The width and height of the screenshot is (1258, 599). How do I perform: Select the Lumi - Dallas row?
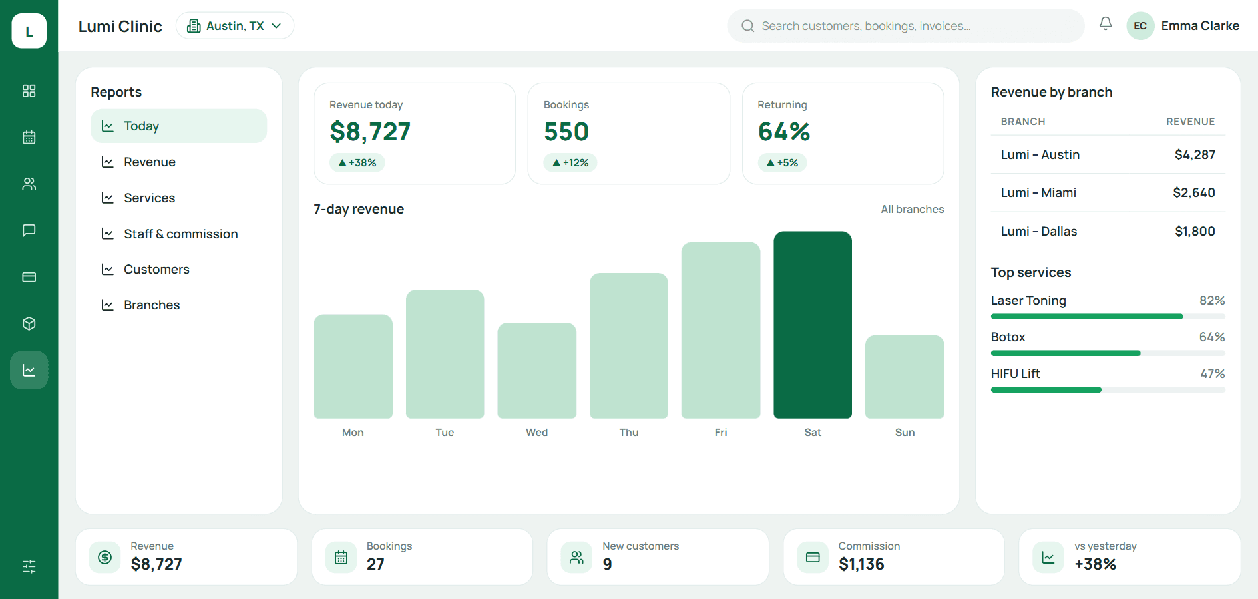pyautogui.click(x=1108, y=231)
